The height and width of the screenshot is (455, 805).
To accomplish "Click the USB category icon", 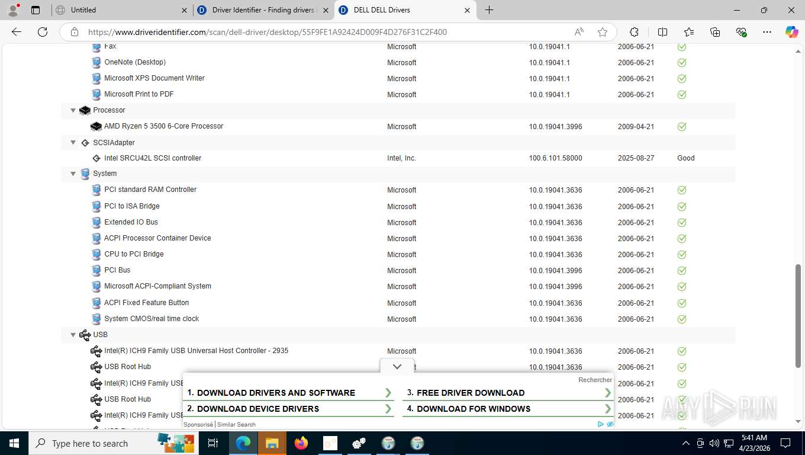I will (85, 335).
